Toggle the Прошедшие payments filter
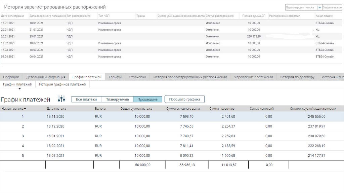The width and height of the screenshot is (344, 193). 147,99
